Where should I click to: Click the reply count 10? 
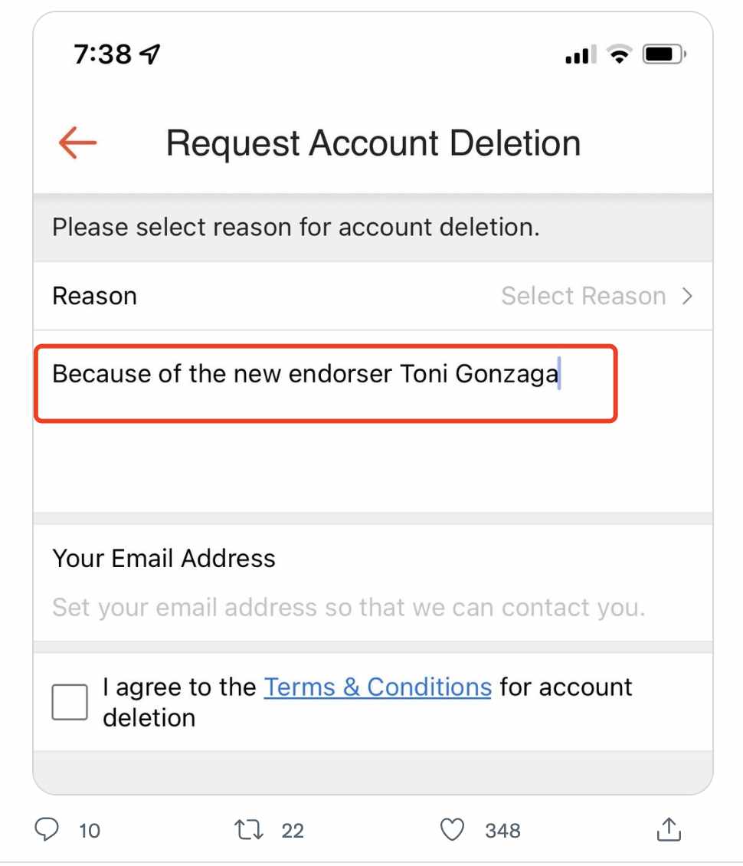90,830
